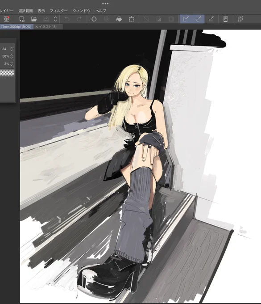This screenshot has width=261, height=304.
Task: Click the Clear (dotted circle) icon
Action: (x=94, y=19)
